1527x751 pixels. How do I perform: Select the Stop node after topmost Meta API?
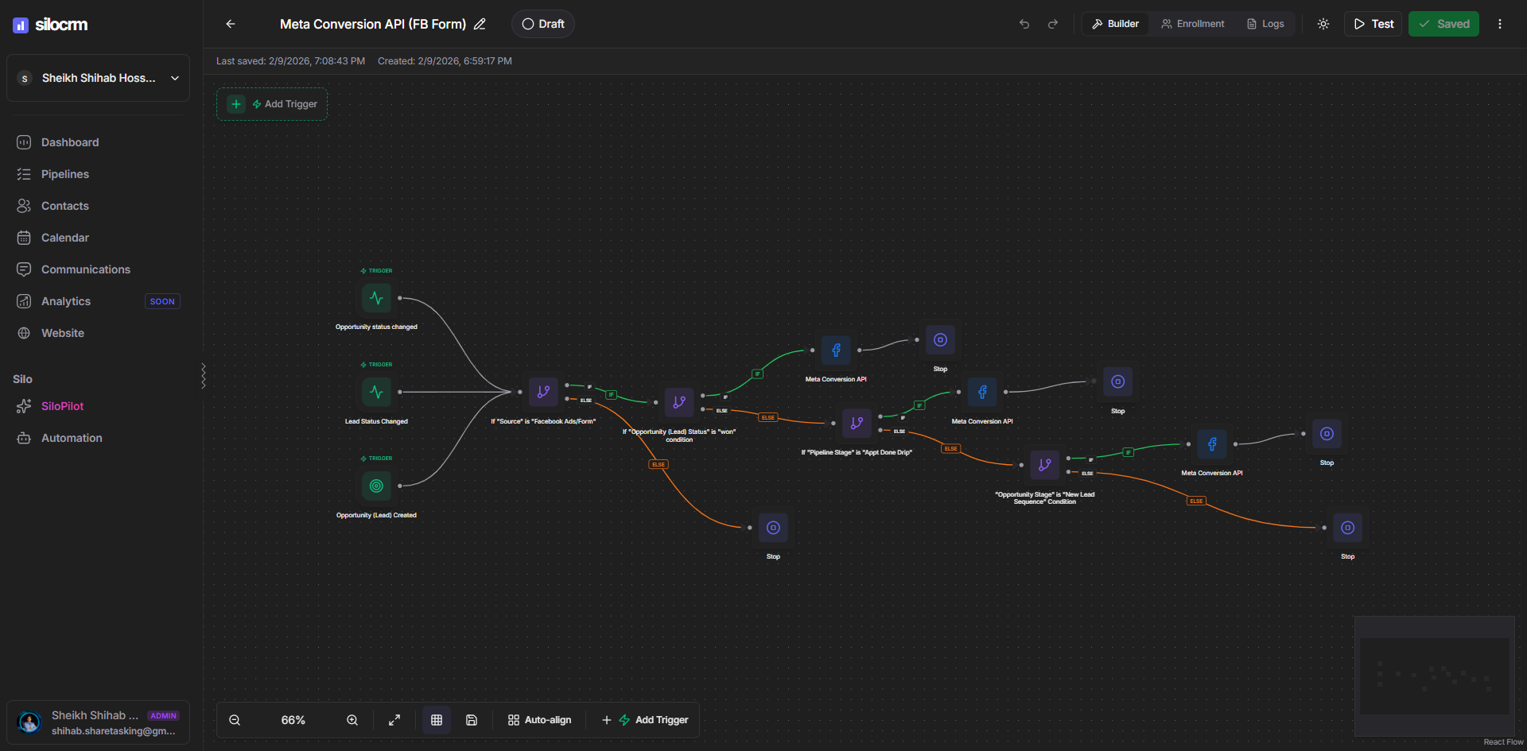pyautogui.click(x=940, y=340)
